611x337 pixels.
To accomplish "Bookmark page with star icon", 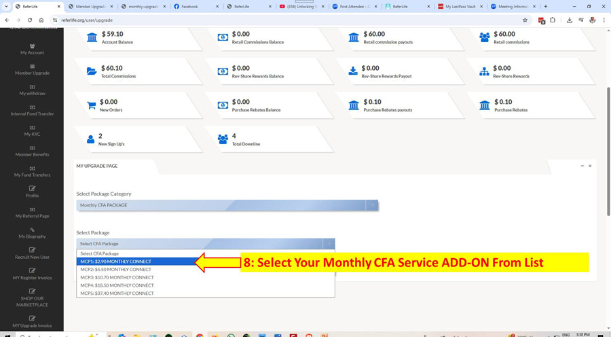I will point(525,20).
